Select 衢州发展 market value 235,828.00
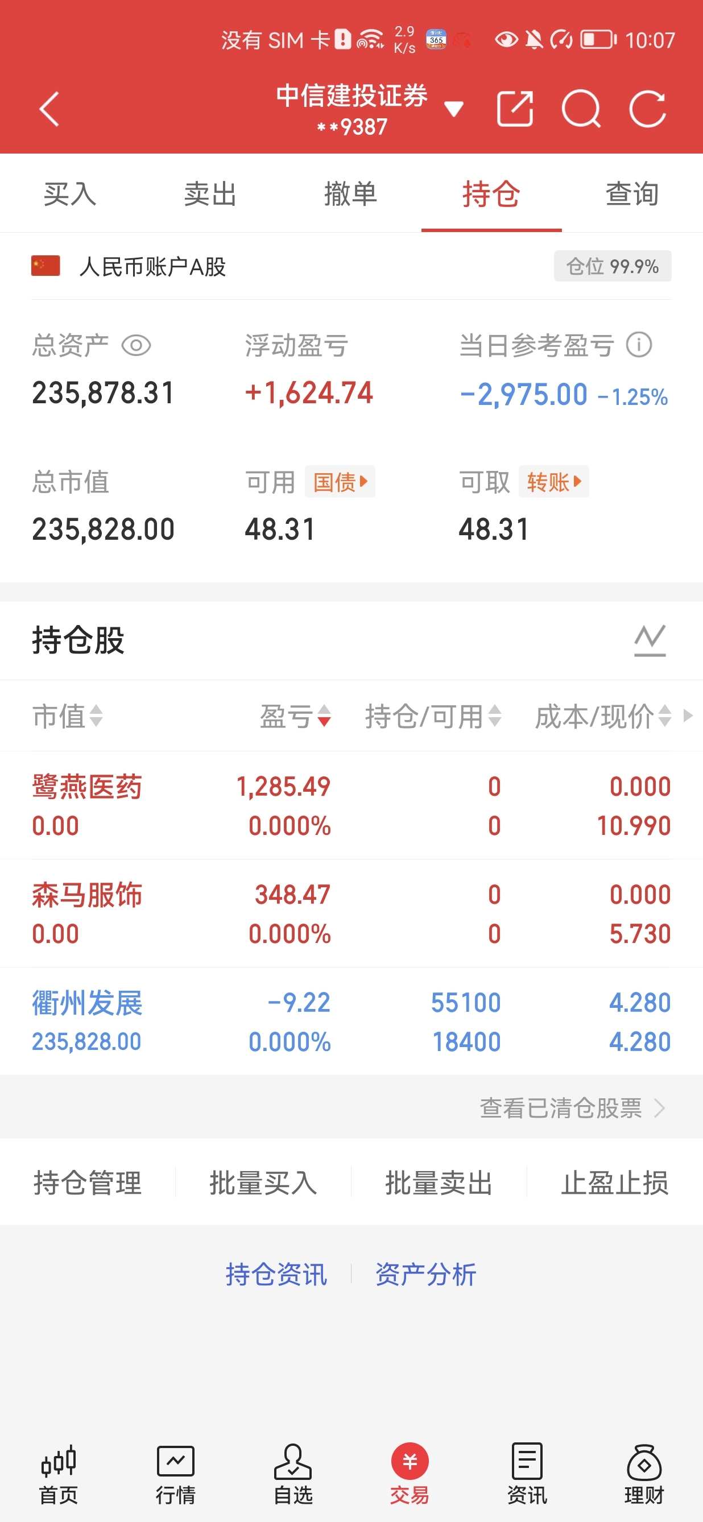This screenshot has width=703, height=1522. pos(87,1041)
